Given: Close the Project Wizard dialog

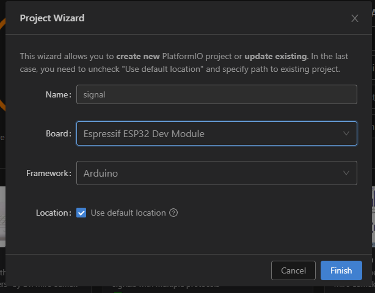Looking at the screenshot, I should (x=355, y=18).
